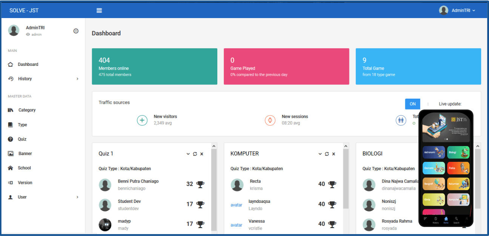Tap the Biologi tile in phone preview
489x236 pixels.
coord(458,152)
